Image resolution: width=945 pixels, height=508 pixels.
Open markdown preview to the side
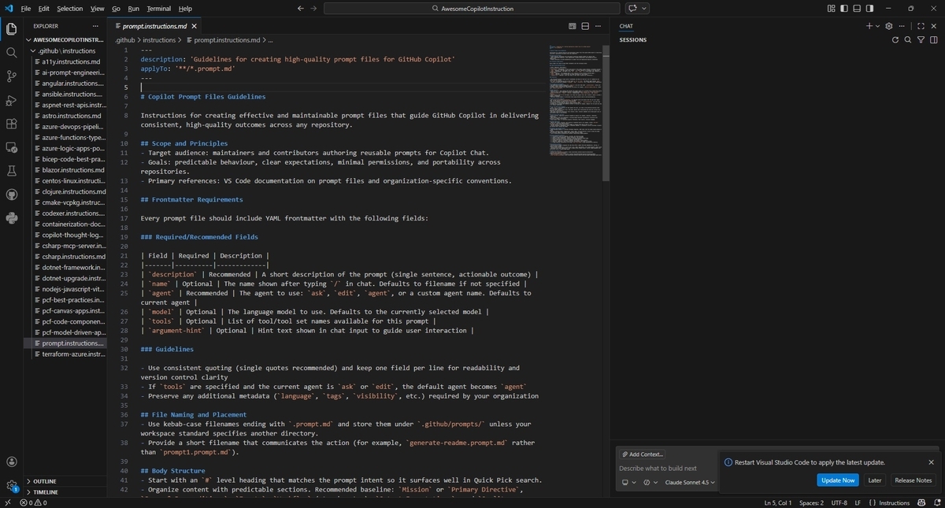pyautogui.click(x=573, y=26)
